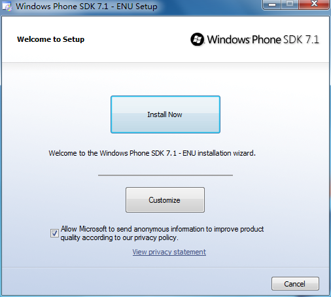Click the 'Phone' word in the SDK logo

(266, 39)
